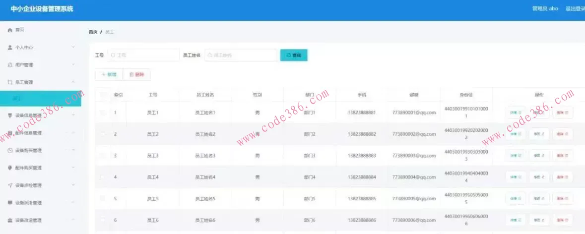This screenshot has height=234, width=585.
Task: Click the pin icon beside 配件购买管理
Action: tap(10, 168)
